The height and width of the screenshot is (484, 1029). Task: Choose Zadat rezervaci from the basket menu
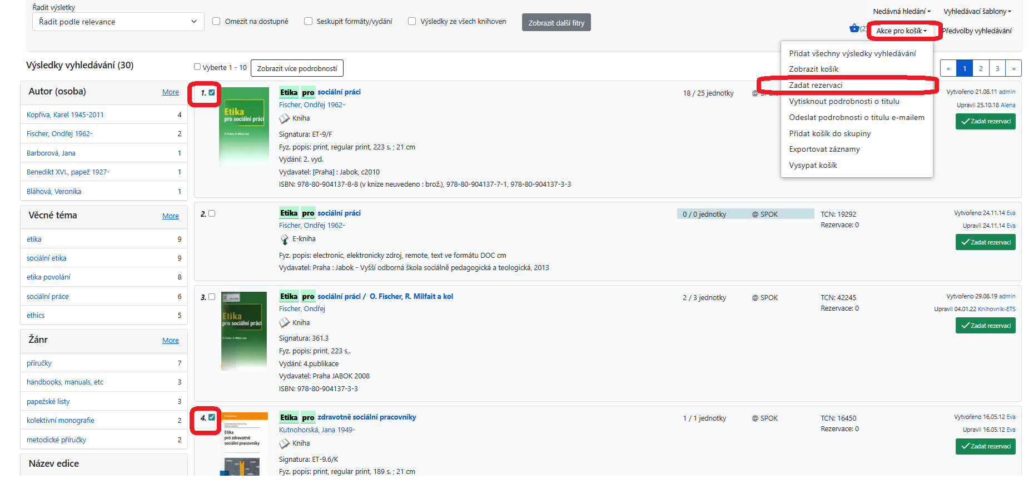click(816, 85)
